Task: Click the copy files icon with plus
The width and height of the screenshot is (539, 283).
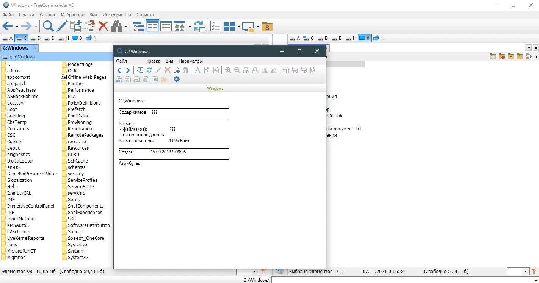Action: pos(76,26)
